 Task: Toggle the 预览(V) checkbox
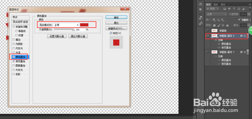coord(111,33)
